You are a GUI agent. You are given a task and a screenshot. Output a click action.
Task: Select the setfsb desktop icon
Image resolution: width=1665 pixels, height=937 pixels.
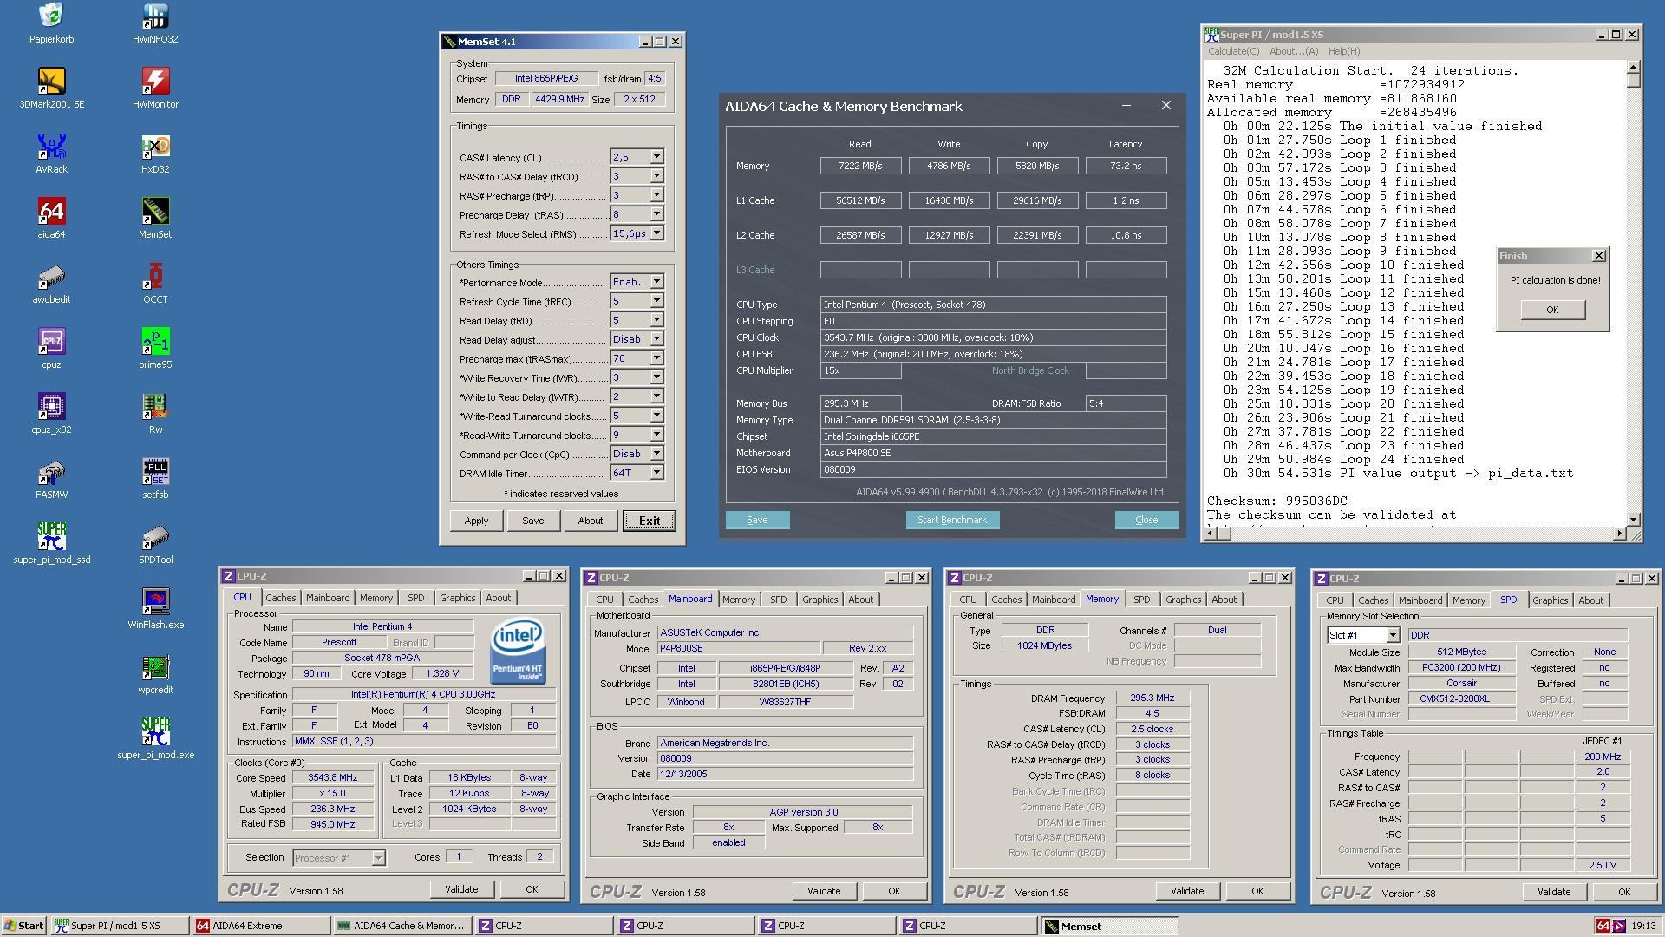tap(155, 478)
